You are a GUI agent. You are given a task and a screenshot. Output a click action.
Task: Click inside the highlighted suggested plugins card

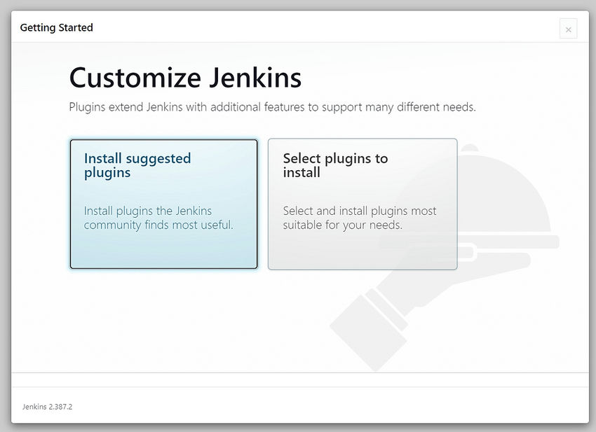tap(163, 245)
